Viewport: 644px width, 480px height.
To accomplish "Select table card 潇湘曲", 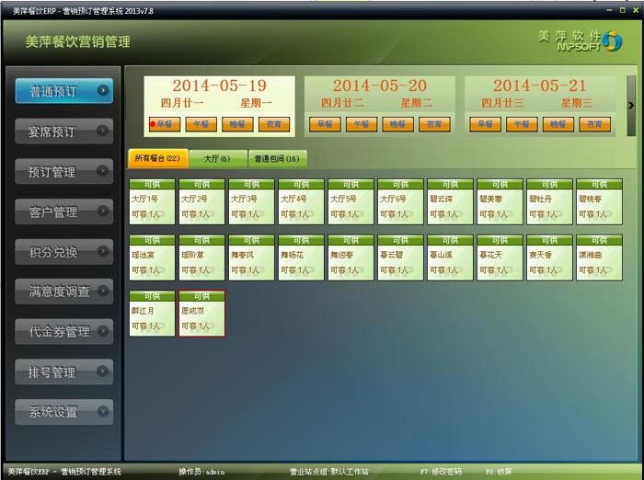I will pos(599,257).
